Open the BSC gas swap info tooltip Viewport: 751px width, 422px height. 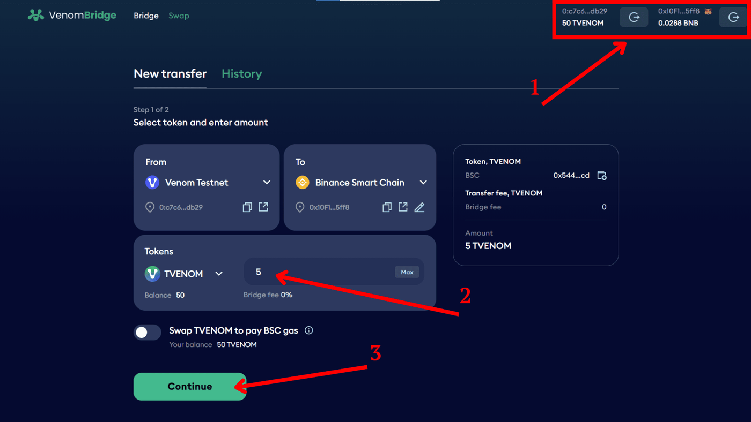click(x=309, y=330)
